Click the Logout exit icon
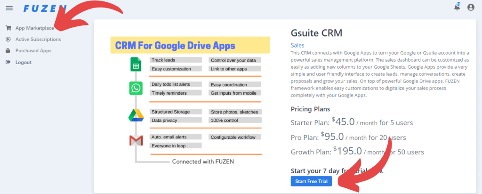This screenshot has height=194, width=482. [8, 62]
